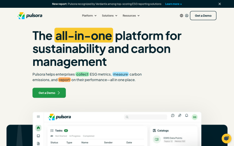The height and width of the screenshot is (146, 234).
Task: Click the outlined Get a Demo button
Action: point(203,16)
